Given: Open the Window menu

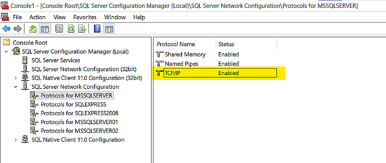Looking at the screenshot, I should (115, 17).
